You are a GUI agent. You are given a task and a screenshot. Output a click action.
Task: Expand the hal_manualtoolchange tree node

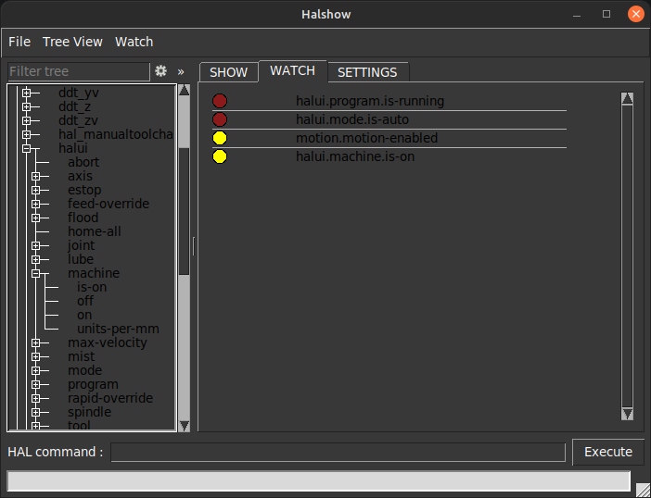[27, 134]
